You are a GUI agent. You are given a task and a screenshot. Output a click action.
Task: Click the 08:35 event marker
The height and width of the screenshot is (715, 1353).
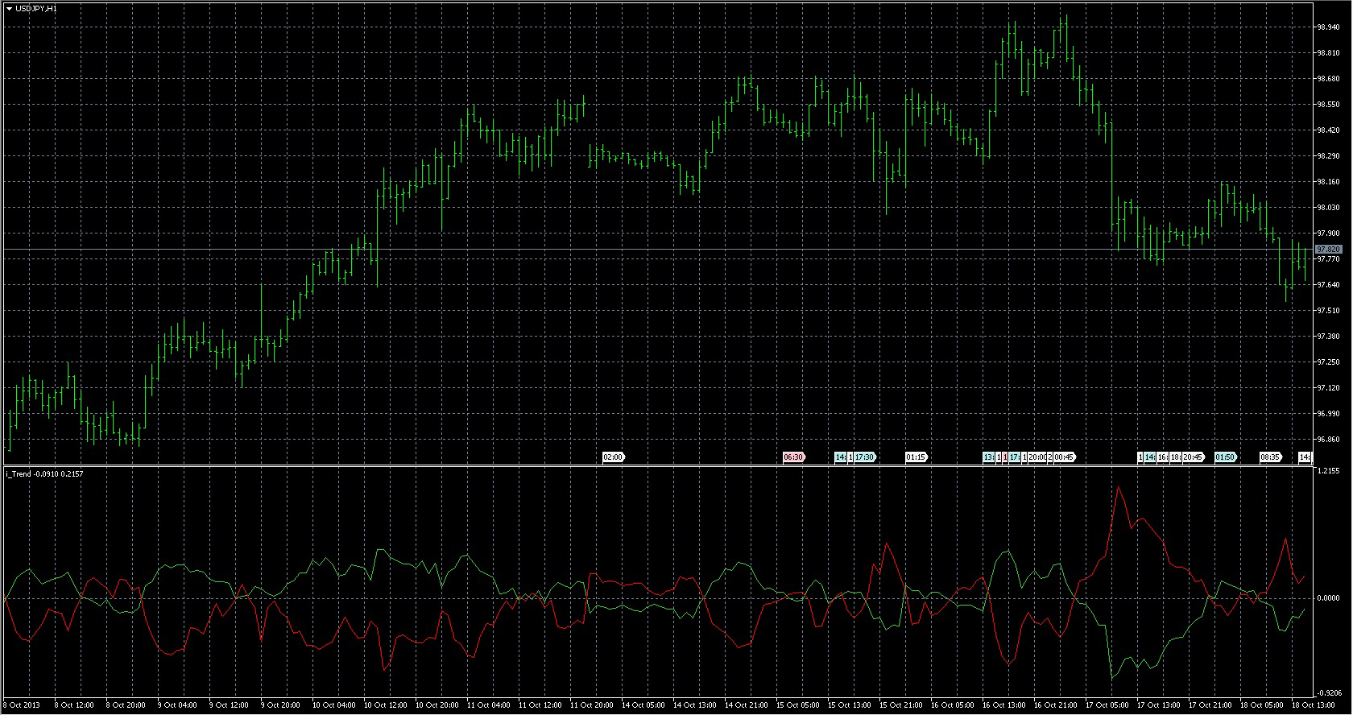[x=1270, y=457]
